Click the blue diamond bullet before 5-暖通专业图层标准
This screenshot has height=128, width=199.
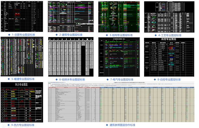click(9, 79)
